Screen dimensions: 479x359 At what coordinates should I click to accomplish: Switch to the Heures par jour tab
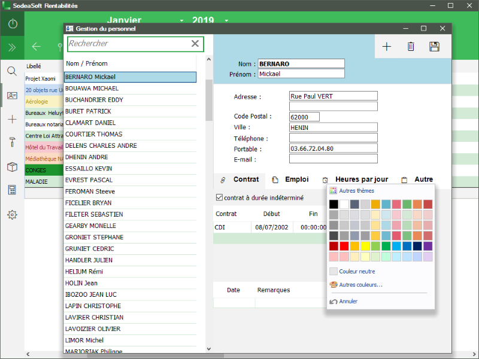coord(355,180)
